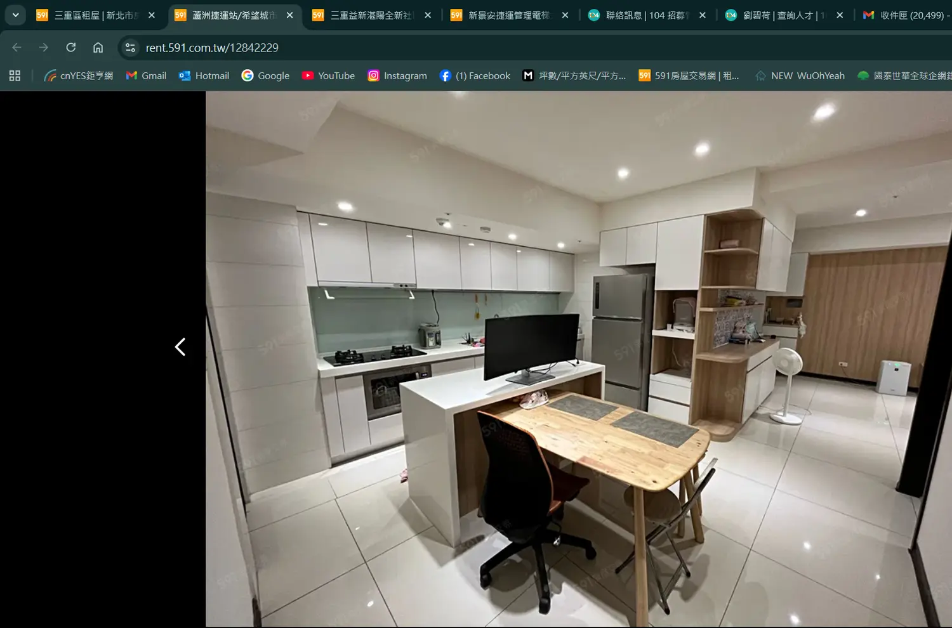This screenshot has width=952, height=628.
Task: Reload the current page
Action: [71, 47]
